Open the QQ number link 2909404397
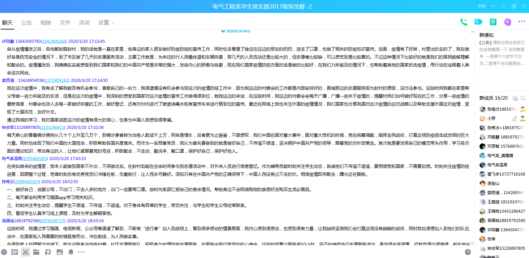 (27, 182)
